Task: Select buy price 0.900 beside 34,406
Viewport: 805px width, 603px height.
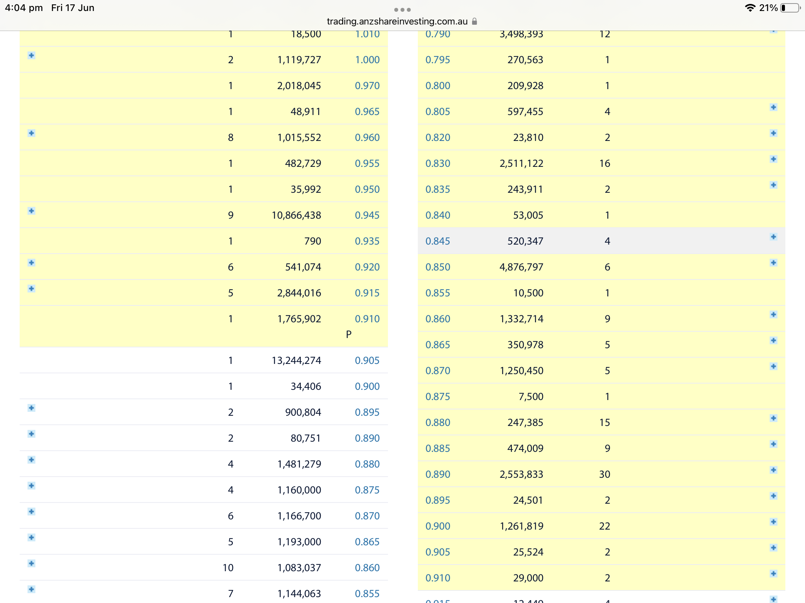Action: (x=367, y=386)
